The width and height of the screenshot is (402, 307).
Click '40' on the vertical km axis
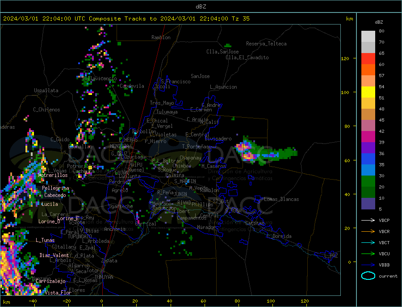point(347,194)
